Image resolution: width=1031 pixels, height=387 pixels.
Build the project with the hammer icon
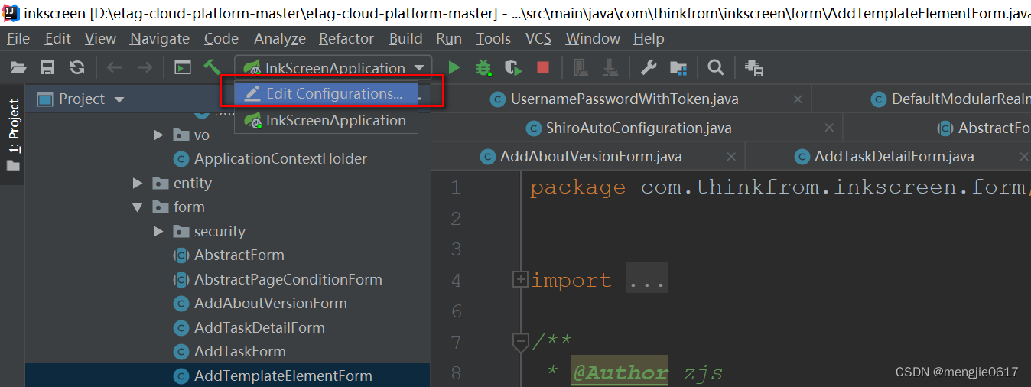pyautogui.click(x=212, y=67)
